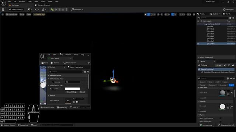This screenshot has width=236, height=132.
Task: Click Source Control Off in the status bar
Action: [x=226, y=125]
